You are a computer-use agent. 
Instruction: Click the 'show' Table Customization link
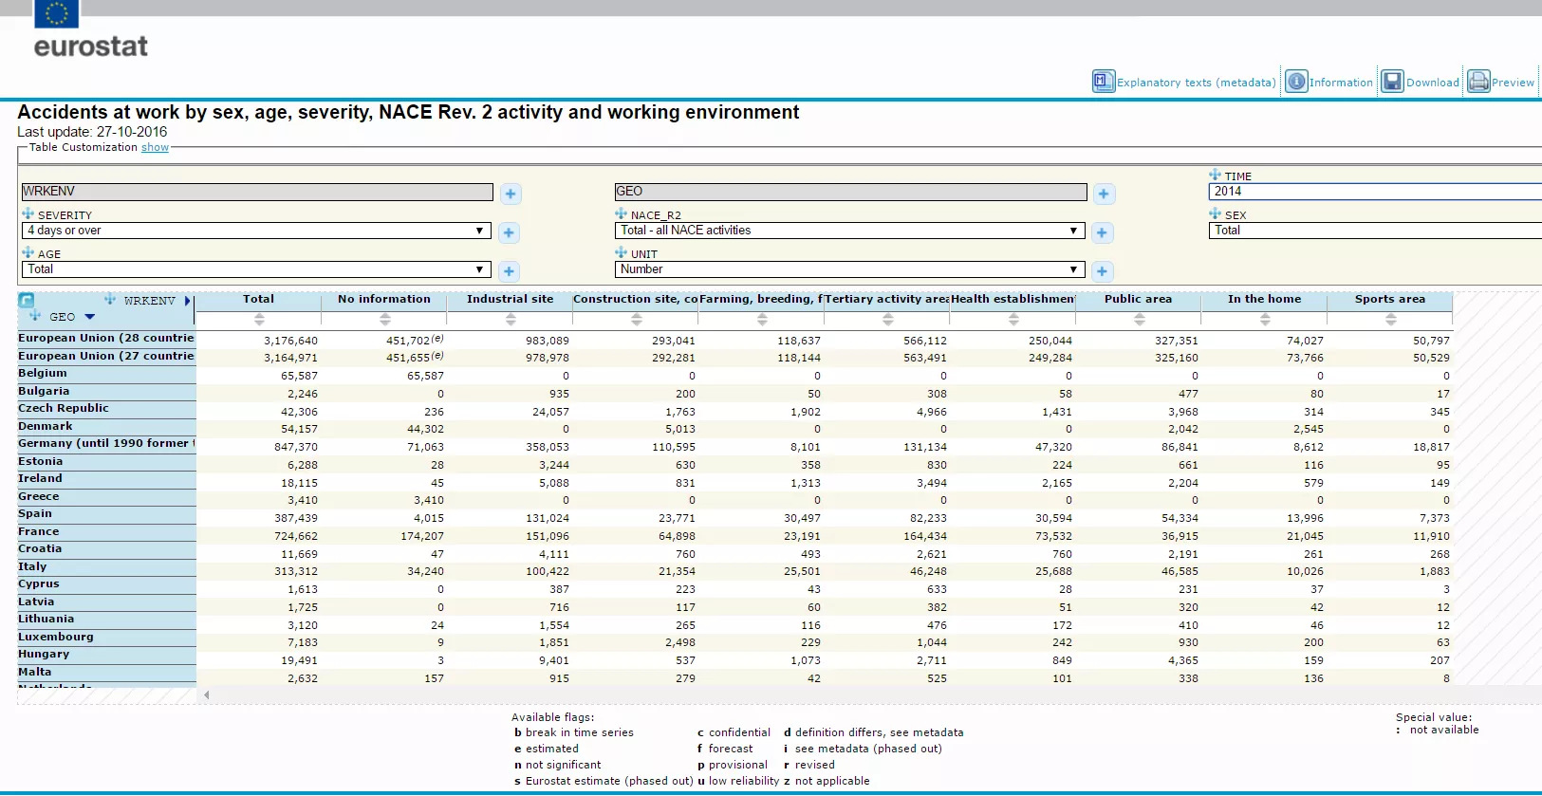coord(155,147)
